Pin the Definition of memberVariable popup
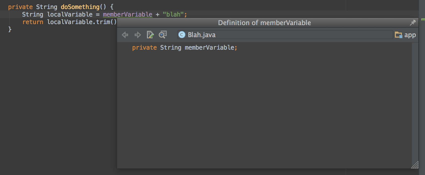This screenshot has width=425, height=175. (413, 23)
